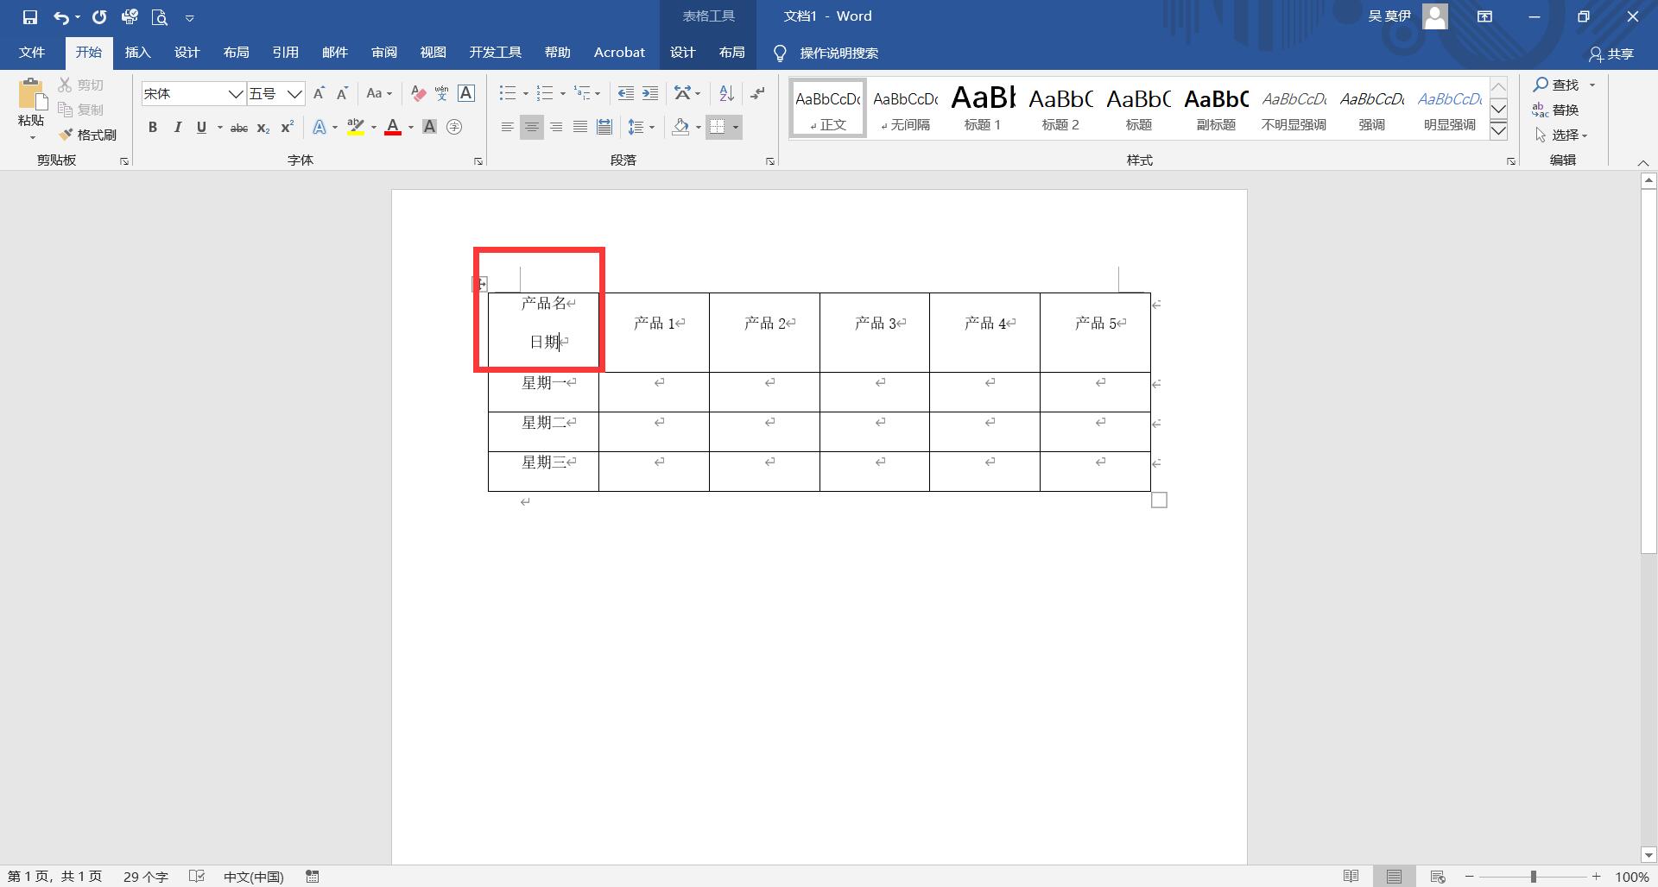Toggle bold formatting
Screen dimensions: 1658x887
(x=153, y=128)
